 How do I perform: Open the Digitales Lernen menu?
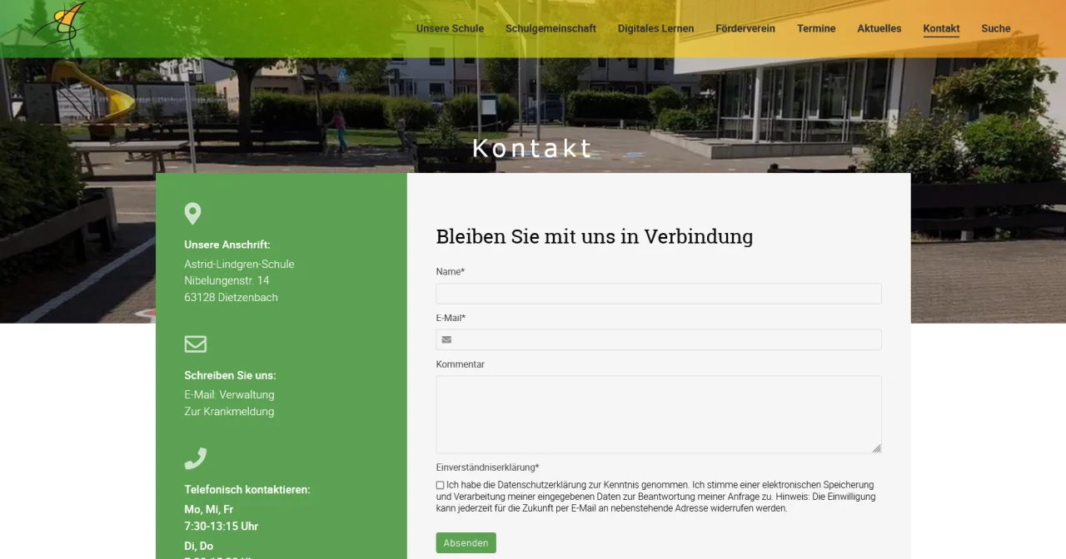point(655,28)
